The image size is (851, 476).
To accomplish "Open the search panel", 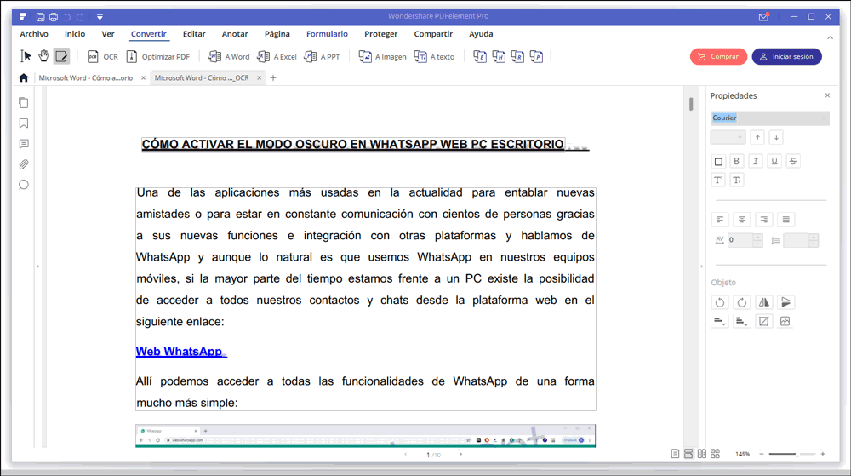I will [23, 185].
